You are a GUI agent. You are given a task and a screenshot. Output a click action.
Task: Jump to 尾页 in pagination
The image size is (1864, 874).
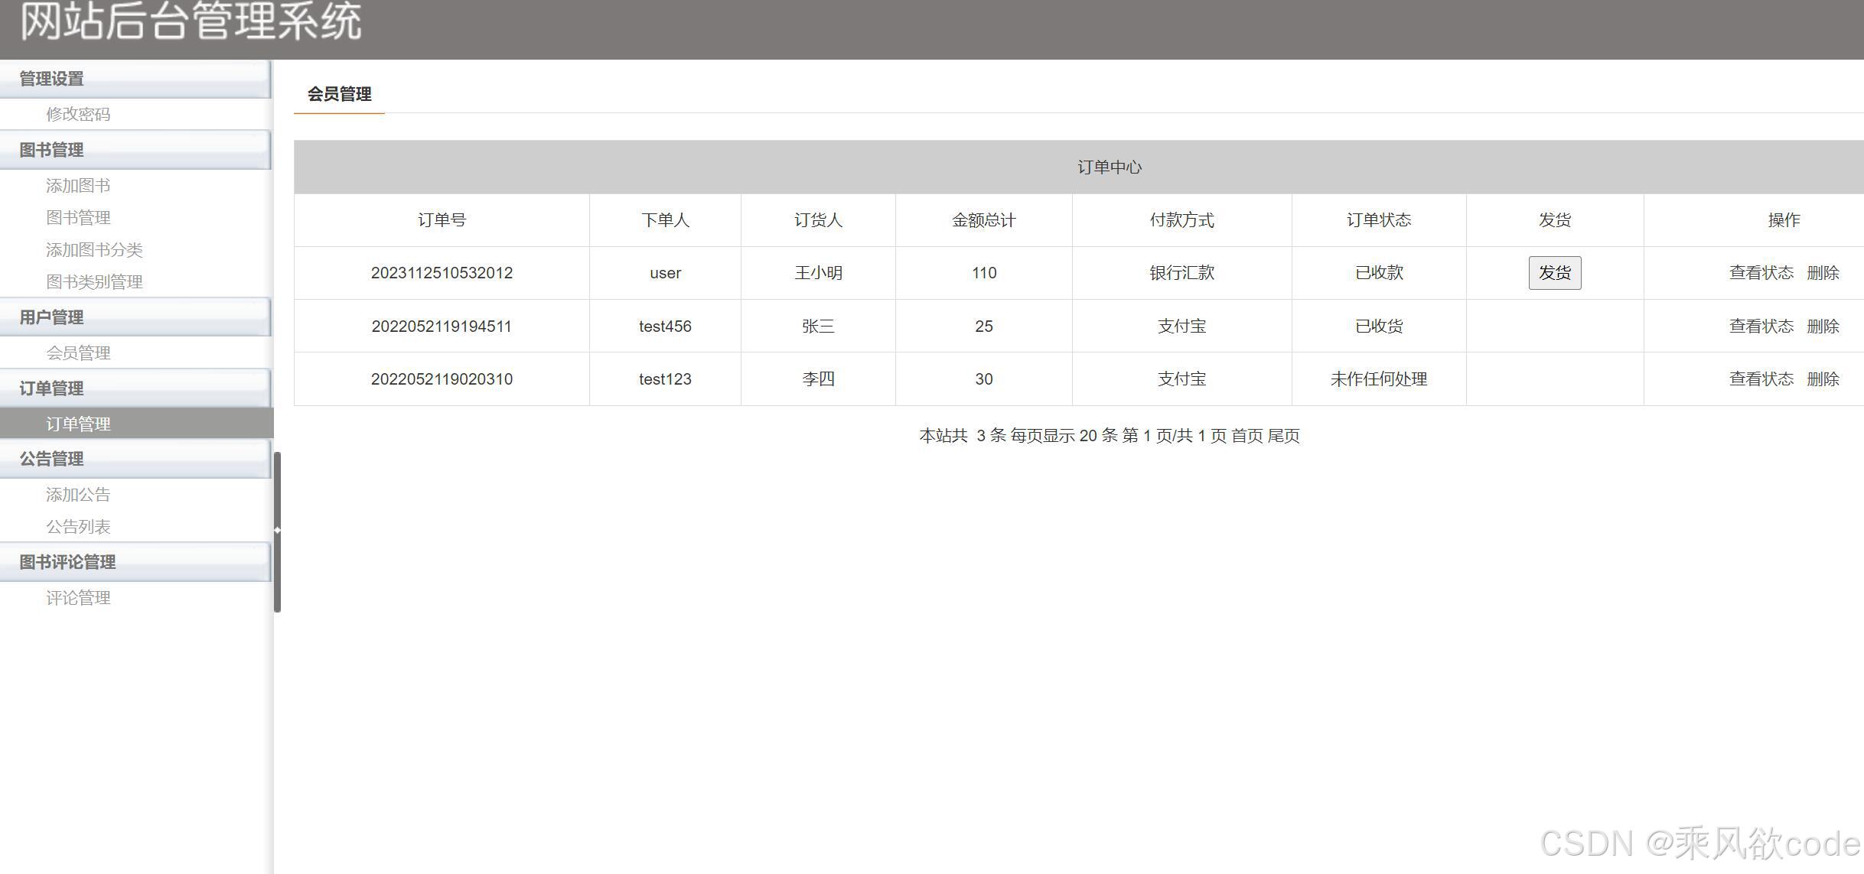[x=1283, y=436]
